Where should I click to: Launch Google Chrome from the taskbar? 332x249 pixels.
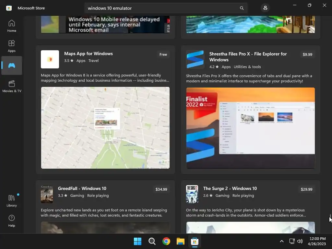166,241
